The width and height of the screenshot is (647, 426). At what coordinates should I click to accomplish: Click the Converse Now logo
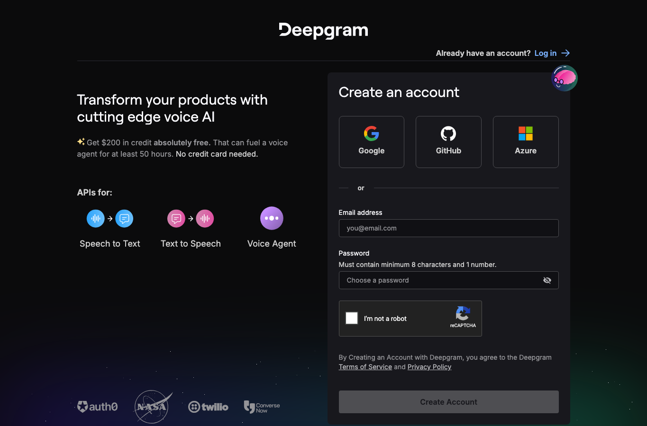click(262, 407)
